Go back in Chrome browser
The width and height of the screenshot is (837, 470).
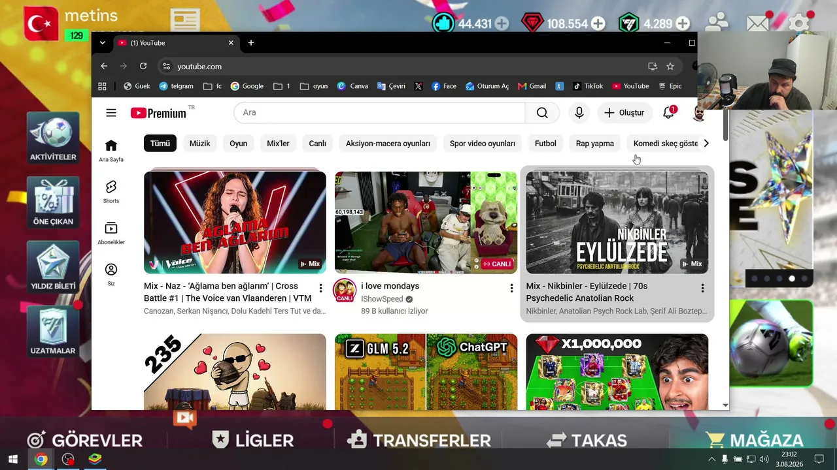(x=104, y=66)
